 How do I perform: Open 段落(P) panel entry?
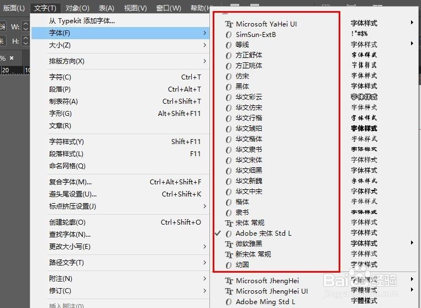120,89
